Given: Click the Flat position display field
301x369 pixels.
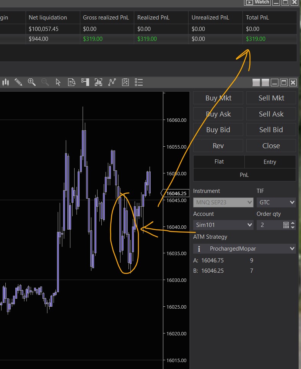Looking at the screenshot, I should click(219, 162).
